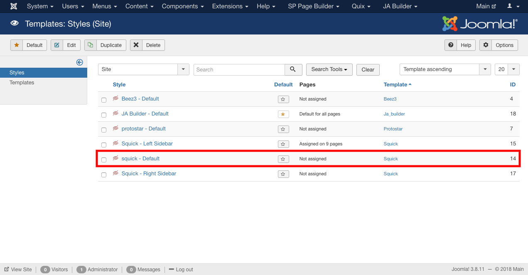This screenshot has height=275, width=528.
Task: Open the Ja_builder template link
Action: [x=394, y=114]
